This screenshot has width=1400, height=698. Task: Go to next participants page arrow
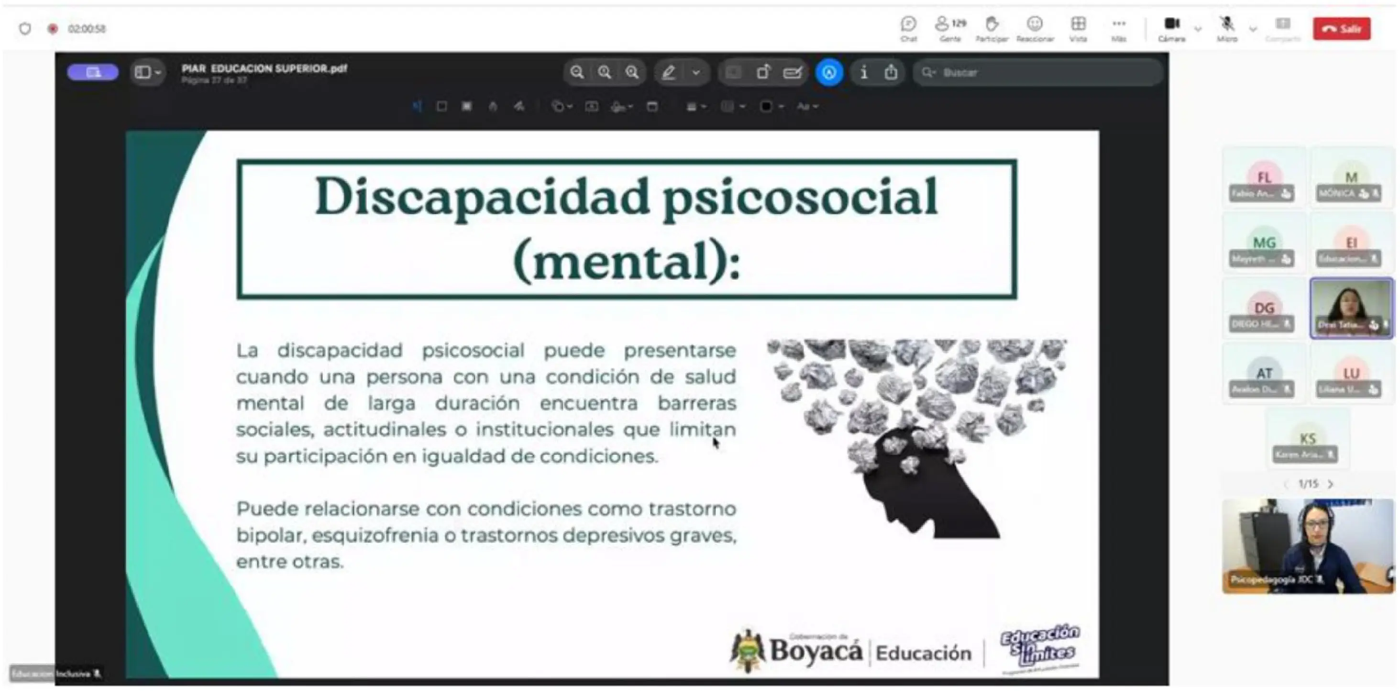pyautogui.click(x=1331, y=484)
